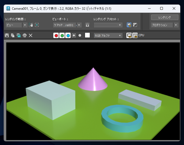This screenshot has width=184, height=145.
Task: Click the 3ds Max title bar icon
Action: click(x=8, y=8)
